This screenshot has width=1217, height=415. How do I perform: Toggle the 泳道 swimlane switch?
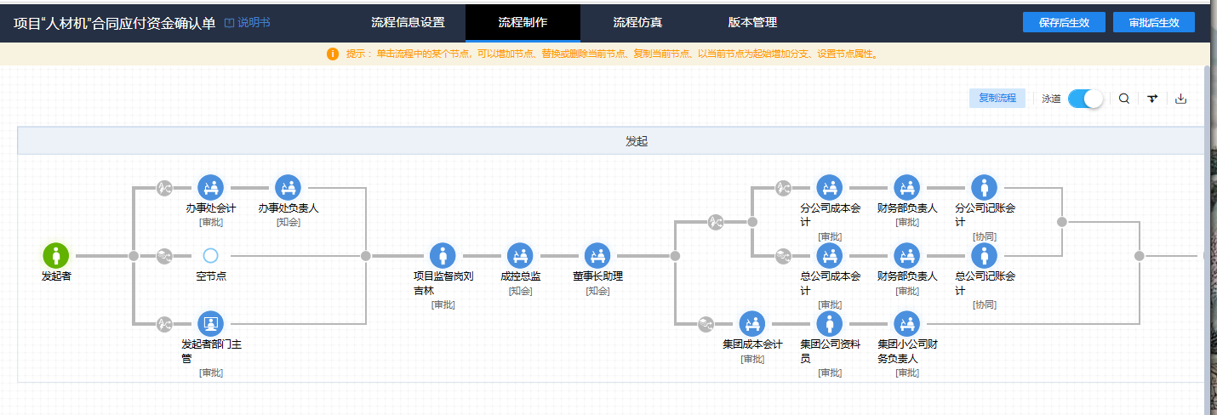1086,99
